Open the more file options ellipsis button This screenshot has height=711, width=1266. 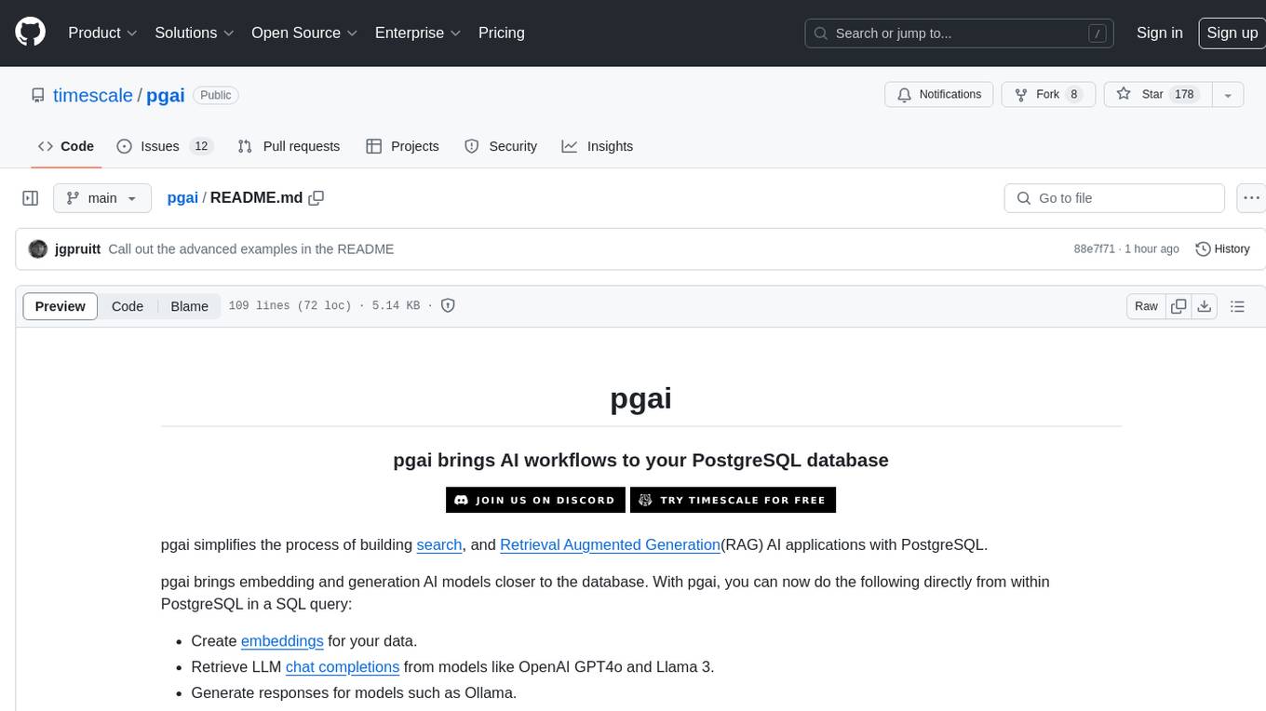[x=1252, y=198]
